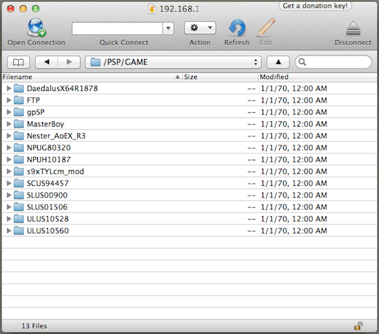Go to parent folder with up arrow
Screen dimensions: 379x334
tap(278, 62)
